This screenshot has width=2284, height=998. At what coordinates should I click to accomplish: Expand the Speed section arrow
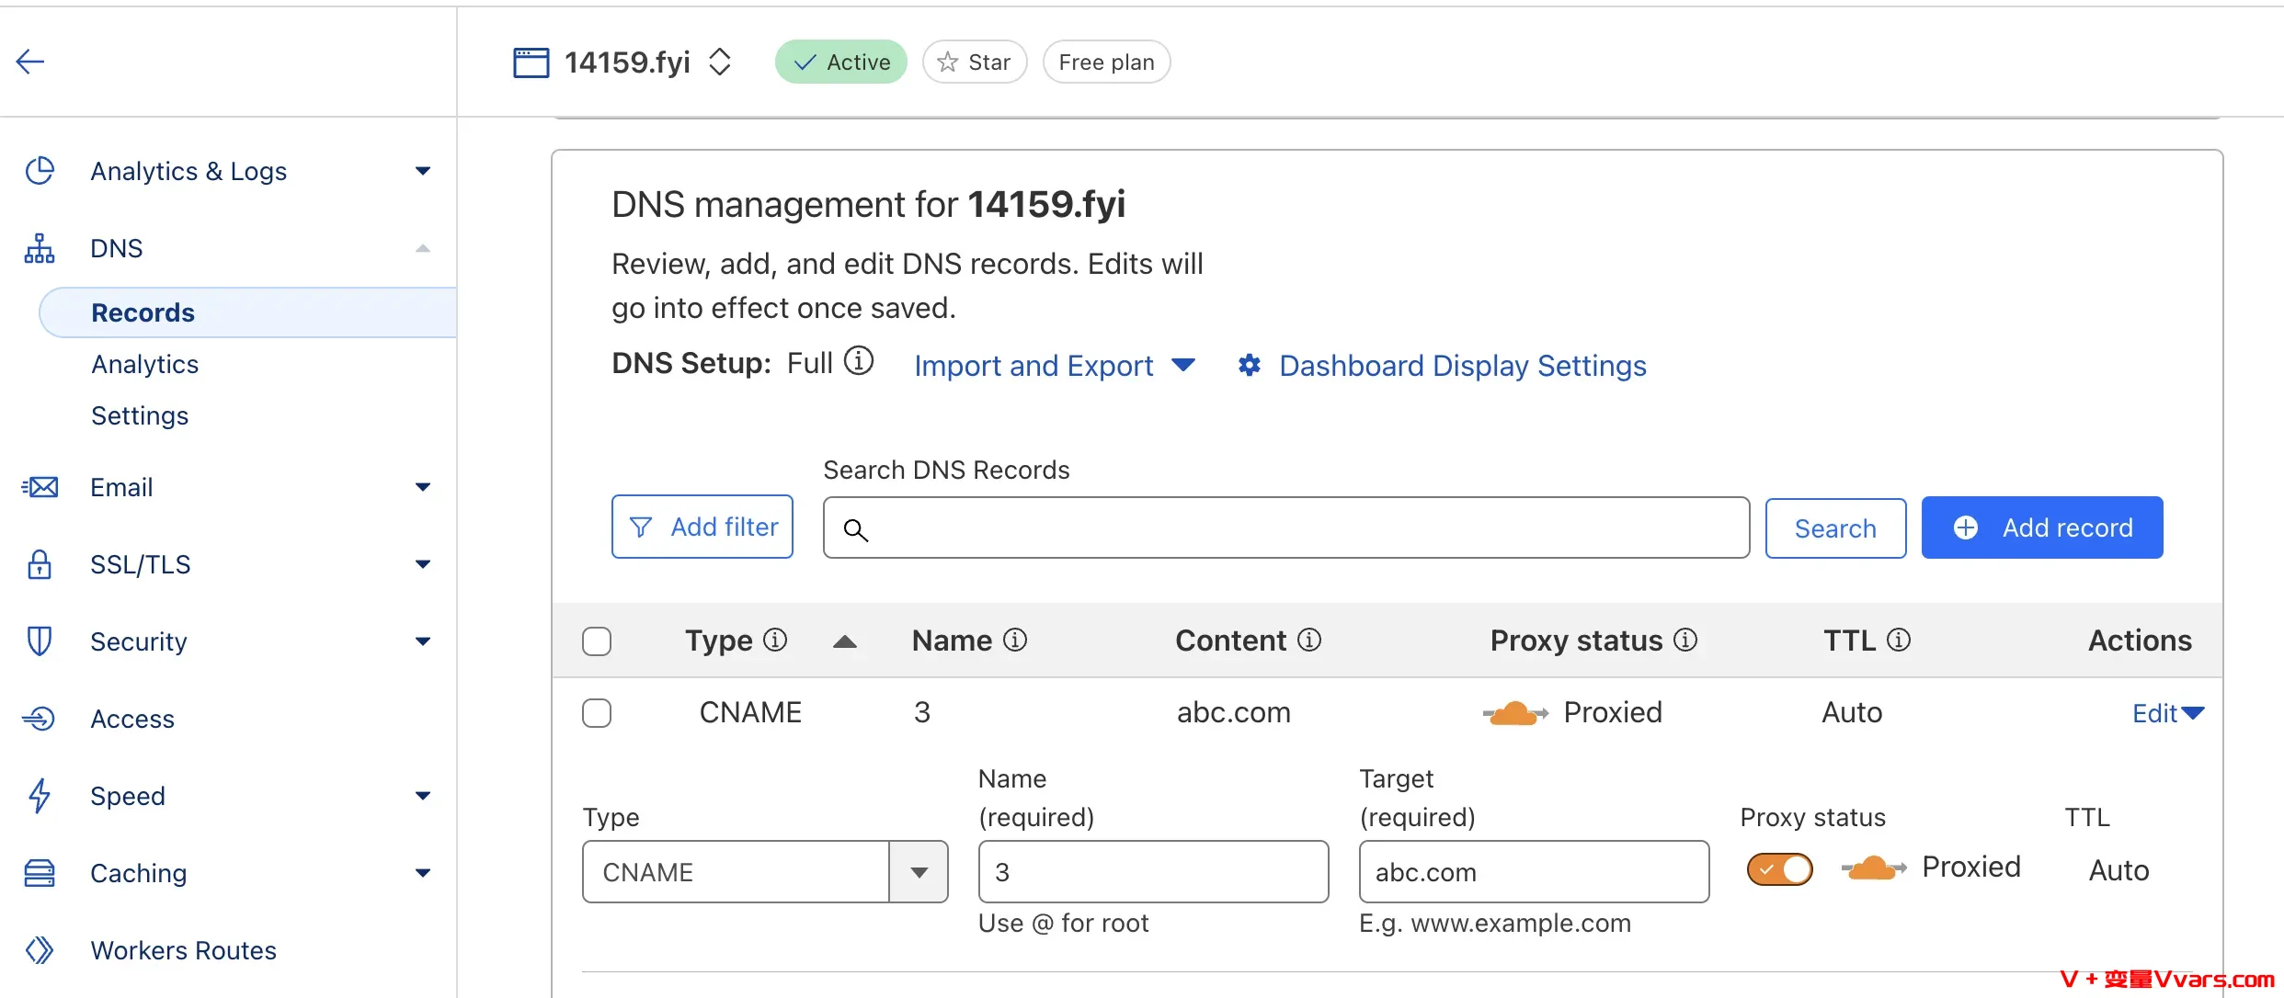423,796
